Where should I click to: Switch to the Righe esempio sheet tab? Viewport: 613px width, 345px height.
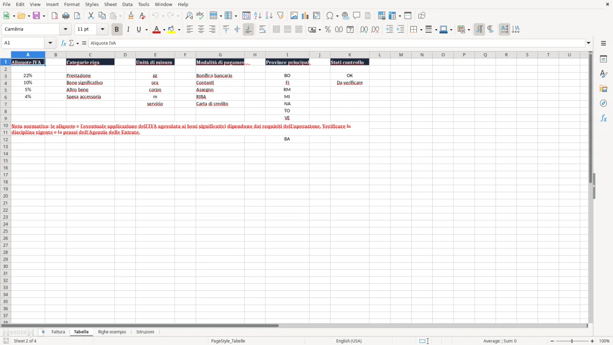coord(112,332)
